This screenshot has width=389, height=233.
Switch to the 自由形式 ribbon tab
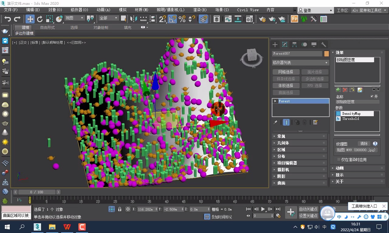pyautogui.click(x=47, y=27)
